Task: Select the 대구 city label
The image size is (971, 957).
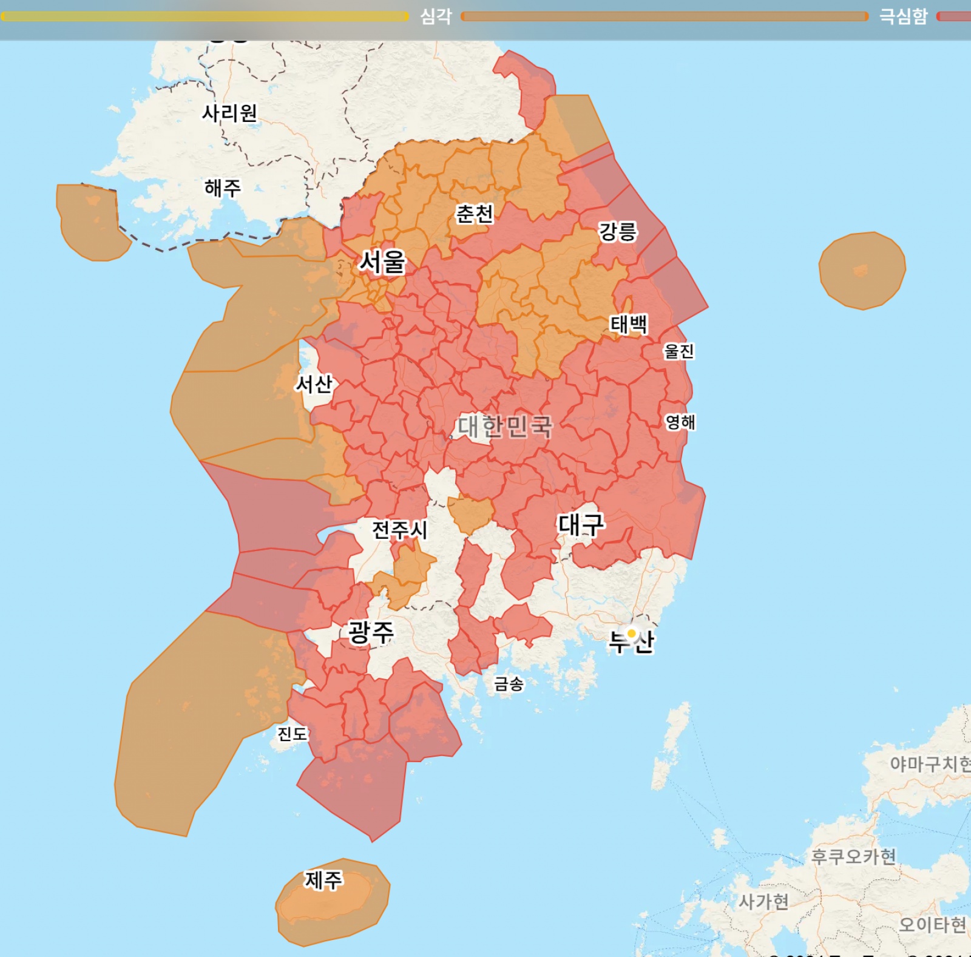Action: (581, 524)
